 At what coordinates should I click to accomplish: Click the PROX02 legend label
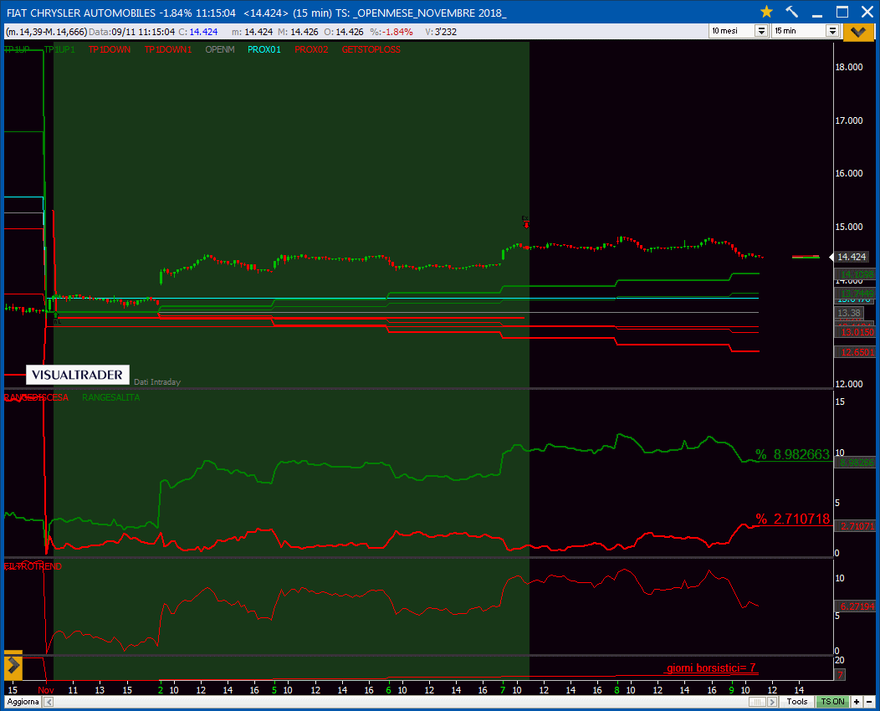tap(311, 49)
